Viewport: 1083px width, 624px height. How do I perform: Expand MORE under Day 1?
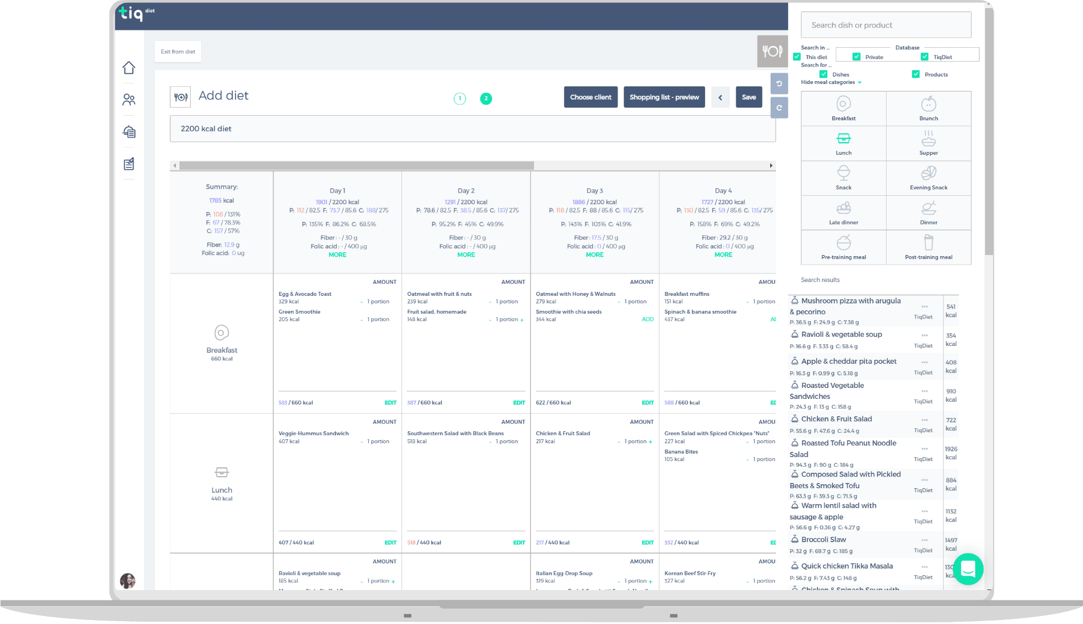(x=338, y=255)
